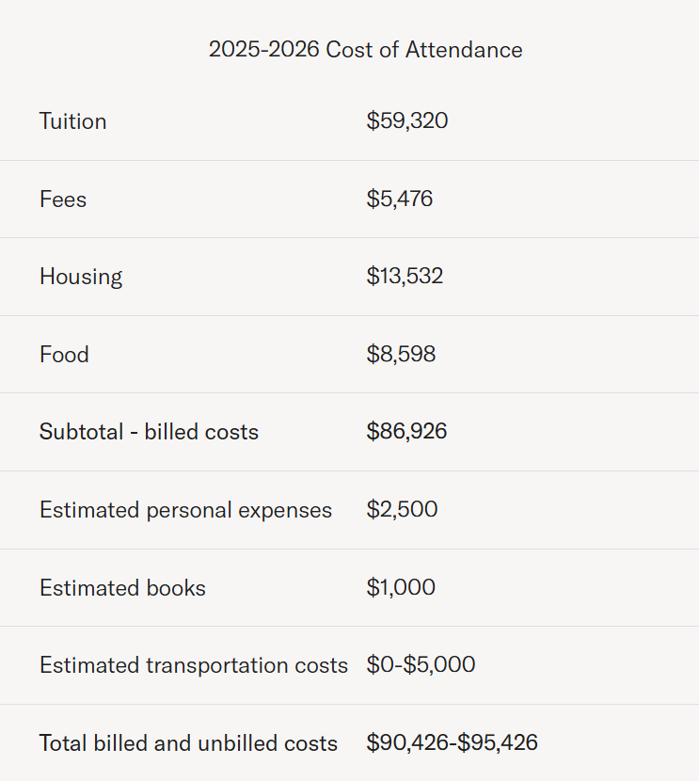Click the $0-$5,000 transportation range
Screen dimensions: 699x781
pos(421,665)
